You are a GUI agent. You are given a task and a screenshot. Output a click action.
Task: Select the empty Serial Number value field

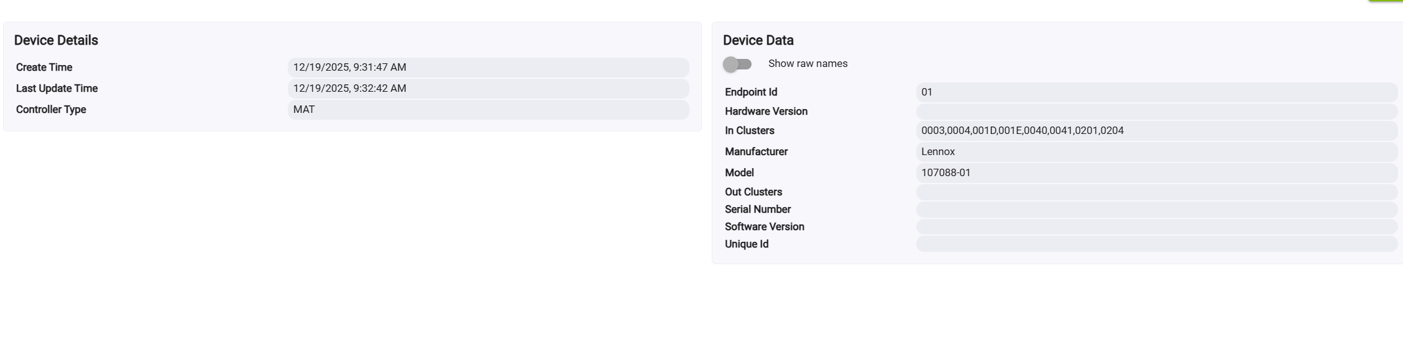(1156, 210)
